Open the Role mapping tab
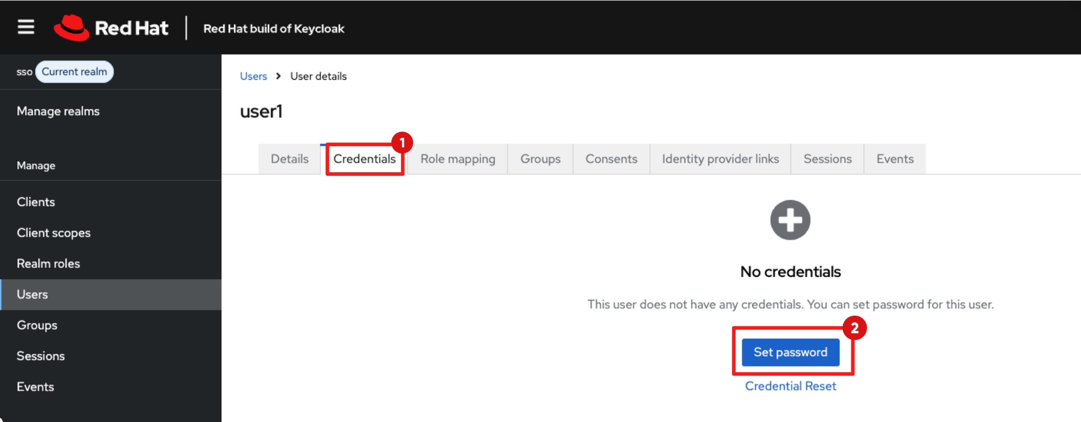The width and height of the screenshot is (1081, 422). [457, 159]
